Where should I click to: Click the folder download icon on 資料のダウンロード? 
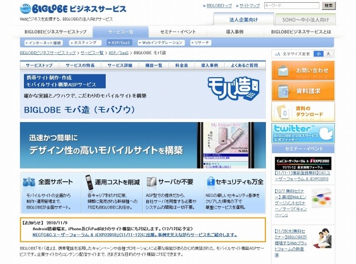283,111
